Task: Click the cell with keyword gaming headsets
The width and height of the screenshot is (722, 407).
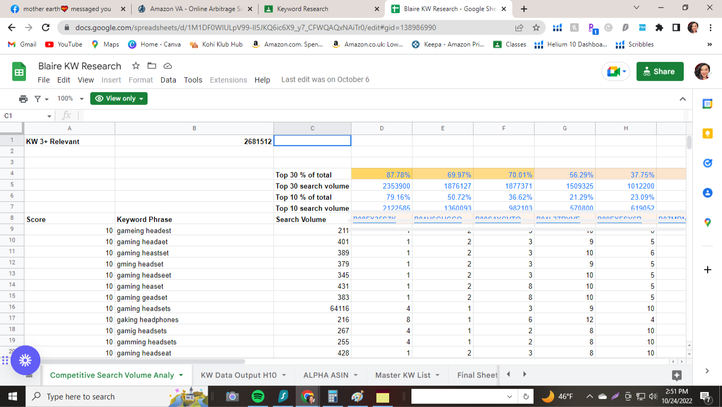Action: click(x=194, y=308)
